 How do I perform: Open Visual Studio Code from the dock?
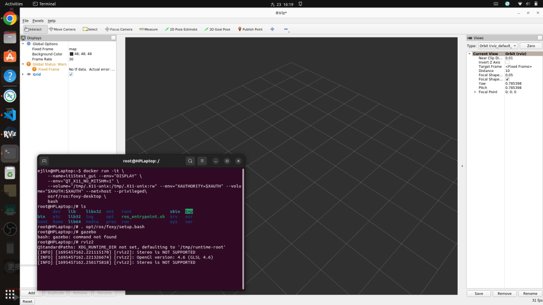tap(10, 115)
